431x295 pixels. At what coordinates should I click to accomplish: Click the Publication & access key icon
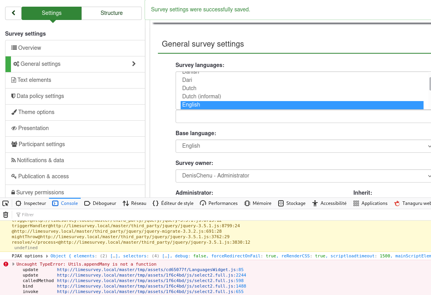14,176
